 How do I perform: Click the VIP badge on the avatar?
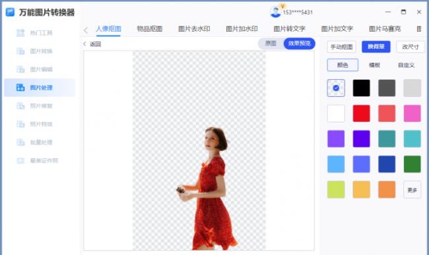[x=282, y=6]
